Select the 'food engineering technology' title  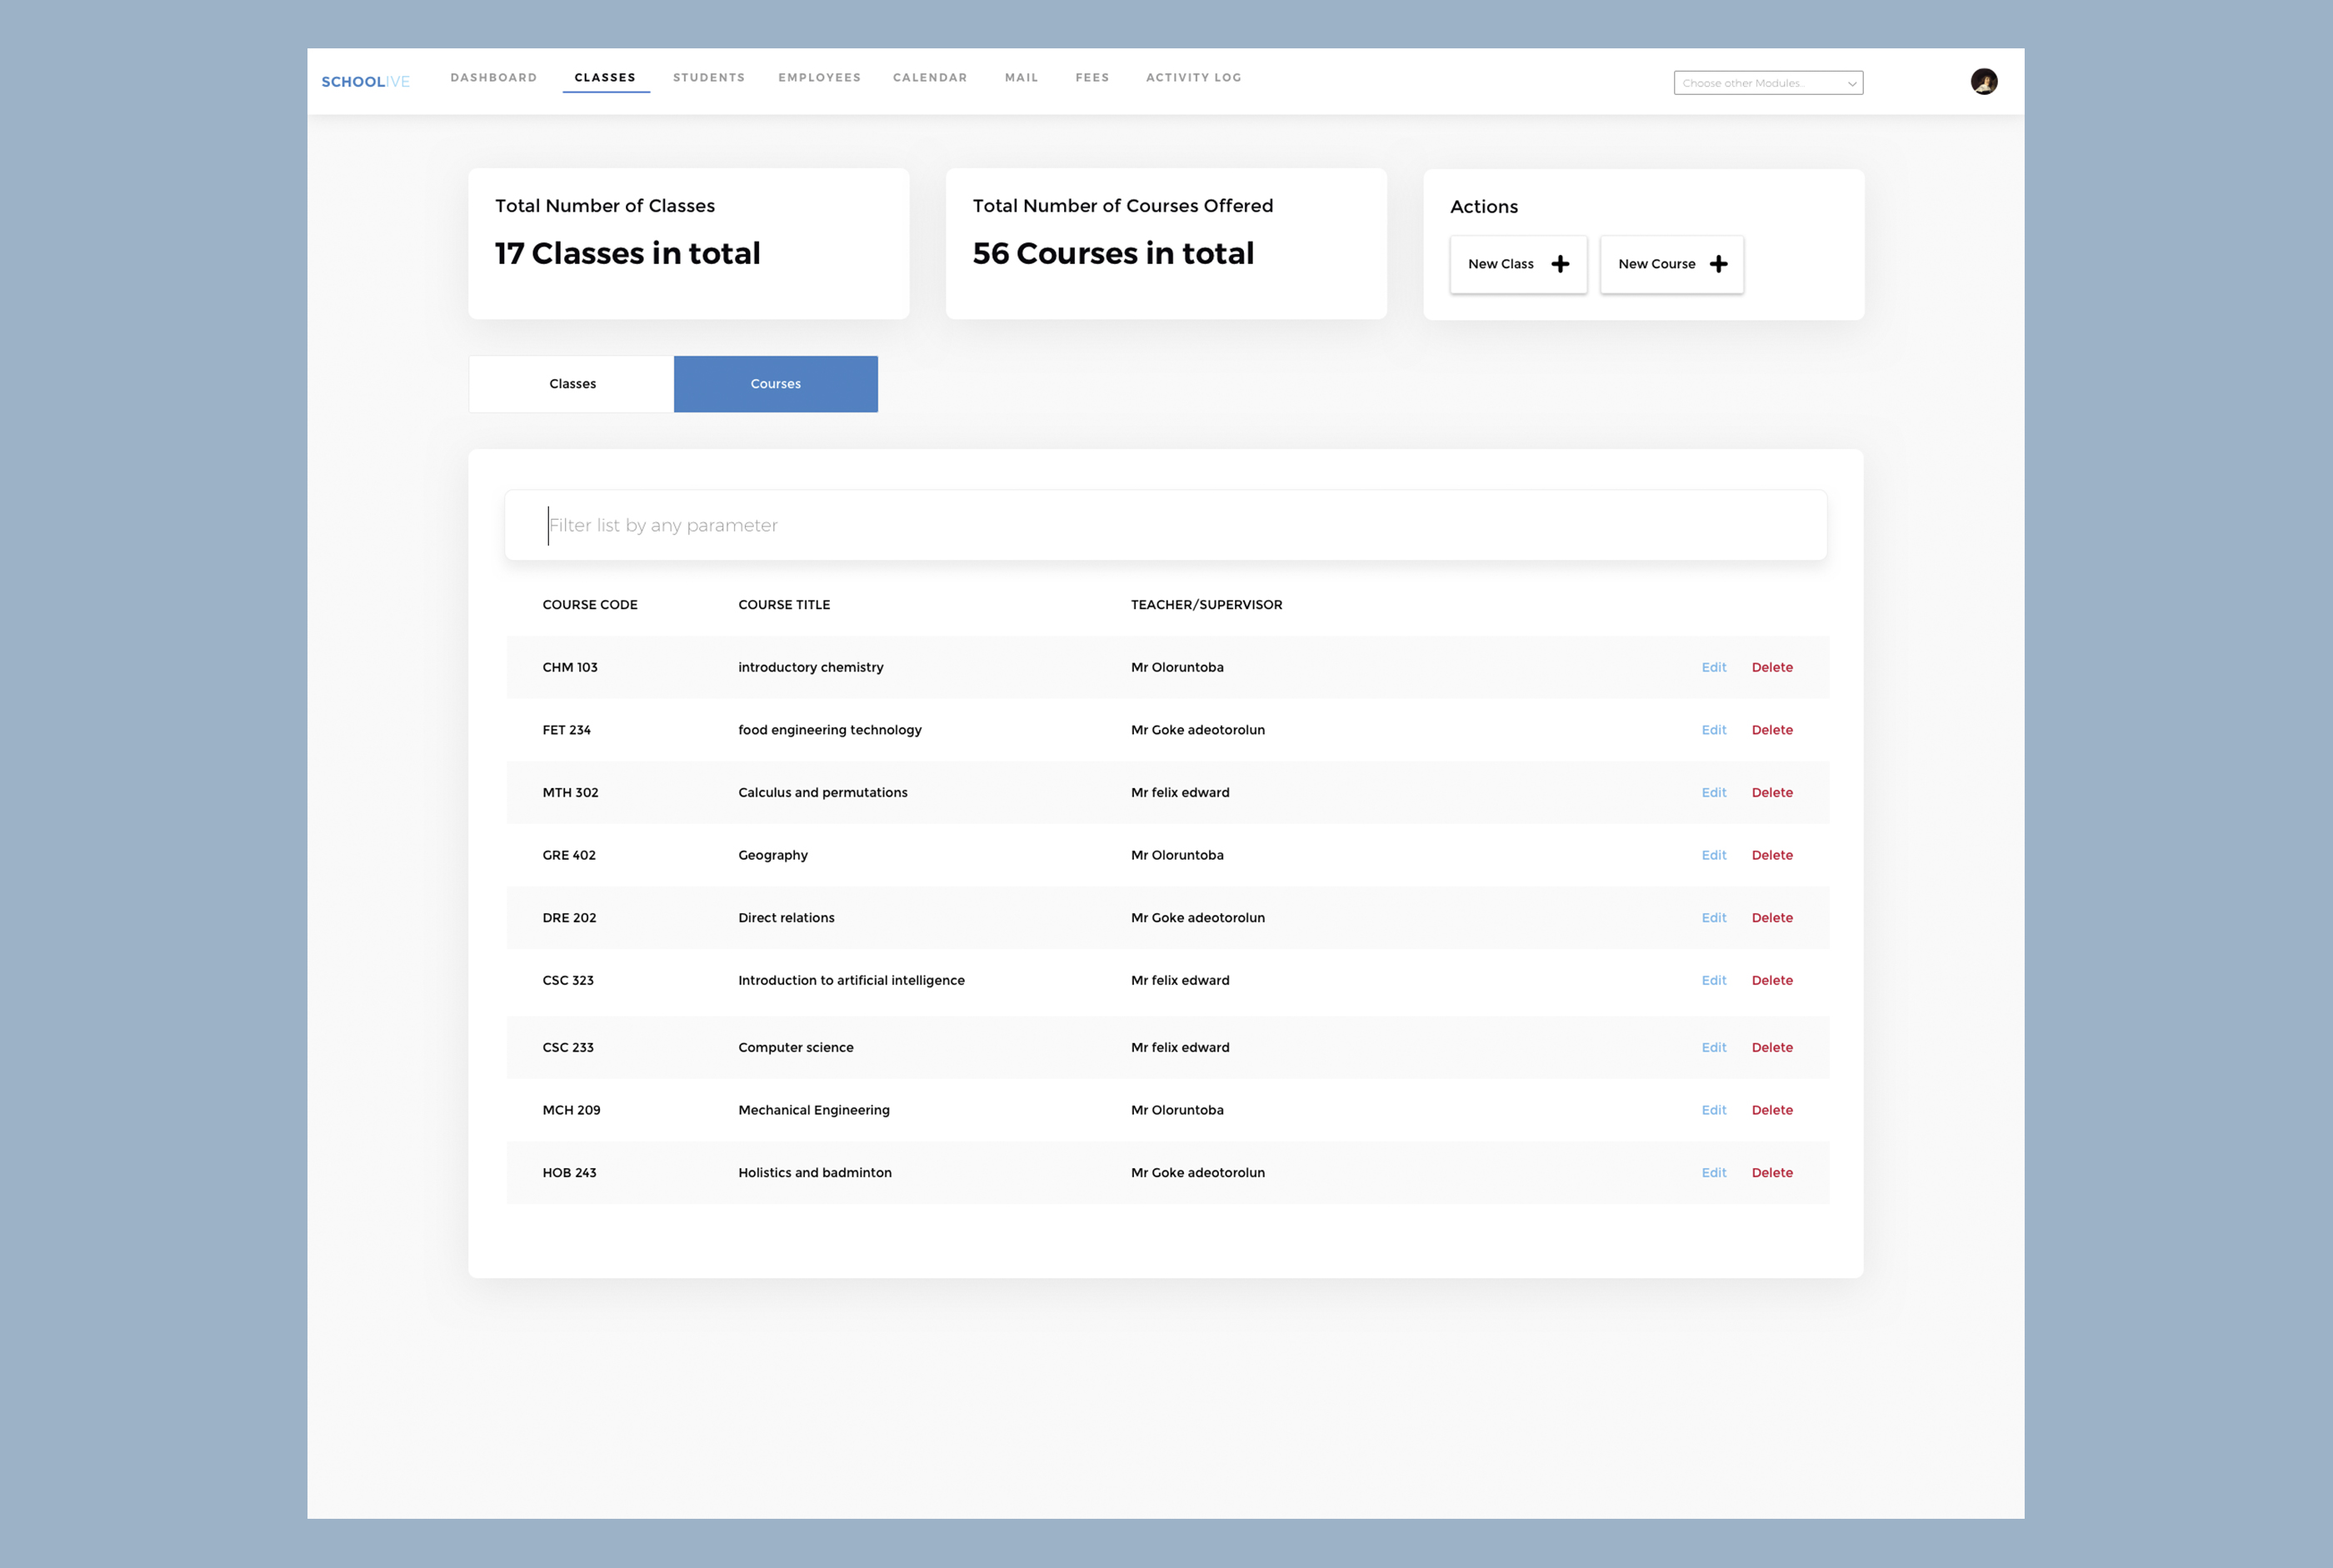830,730
